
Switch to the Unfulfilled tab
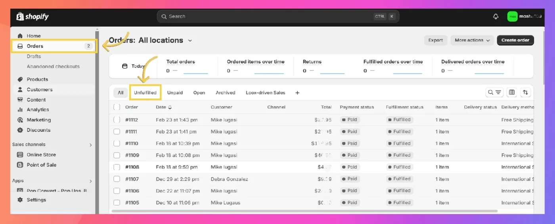(x=145, y=93)
